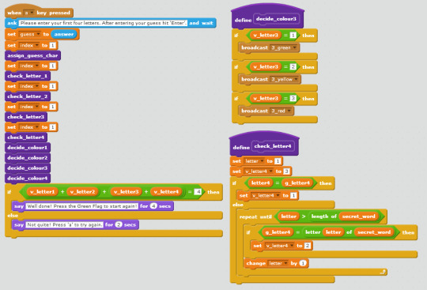
Task: Click the loop arrow icon at the bottom of repeat until
Action: click(x=383, y=272)
